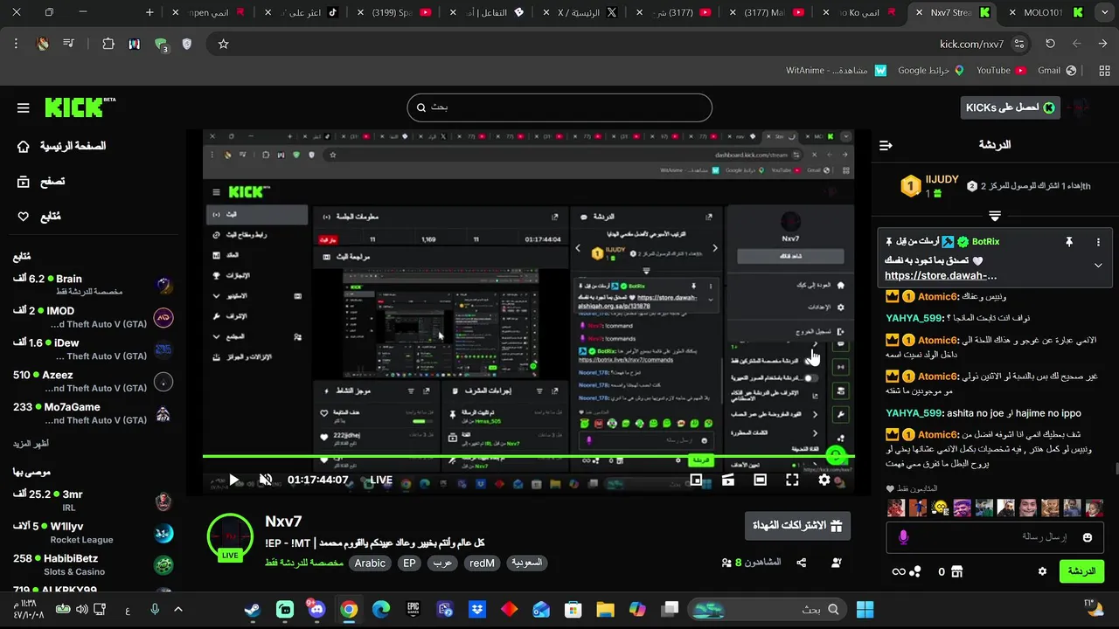Collapse the chat panel
Viewport: 1119px width, 629px height.
tap(886, 145)
